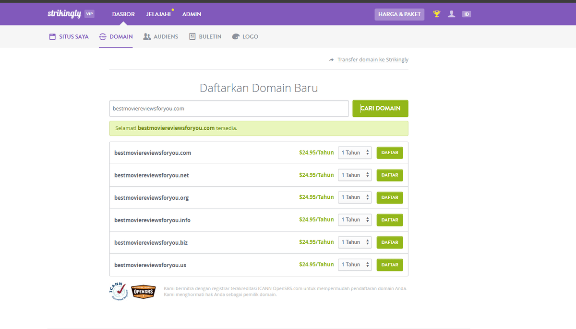Click the OpenSRS registrar badge

143,291
